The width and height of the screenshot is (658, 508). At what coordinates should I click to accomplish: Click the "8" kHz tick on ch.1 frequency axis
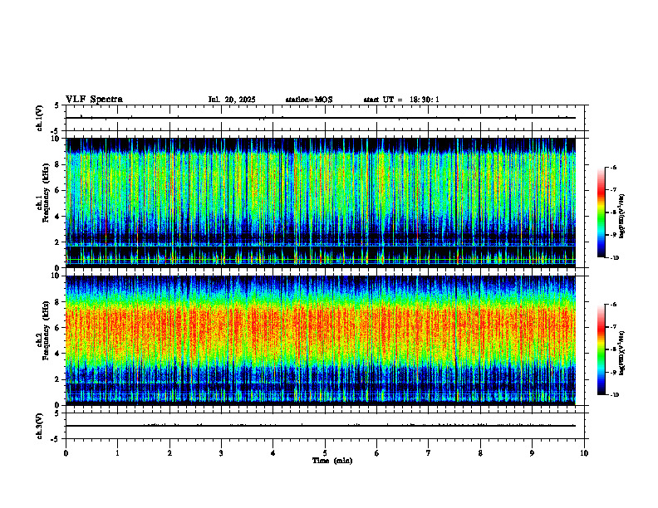coord(58,164)
